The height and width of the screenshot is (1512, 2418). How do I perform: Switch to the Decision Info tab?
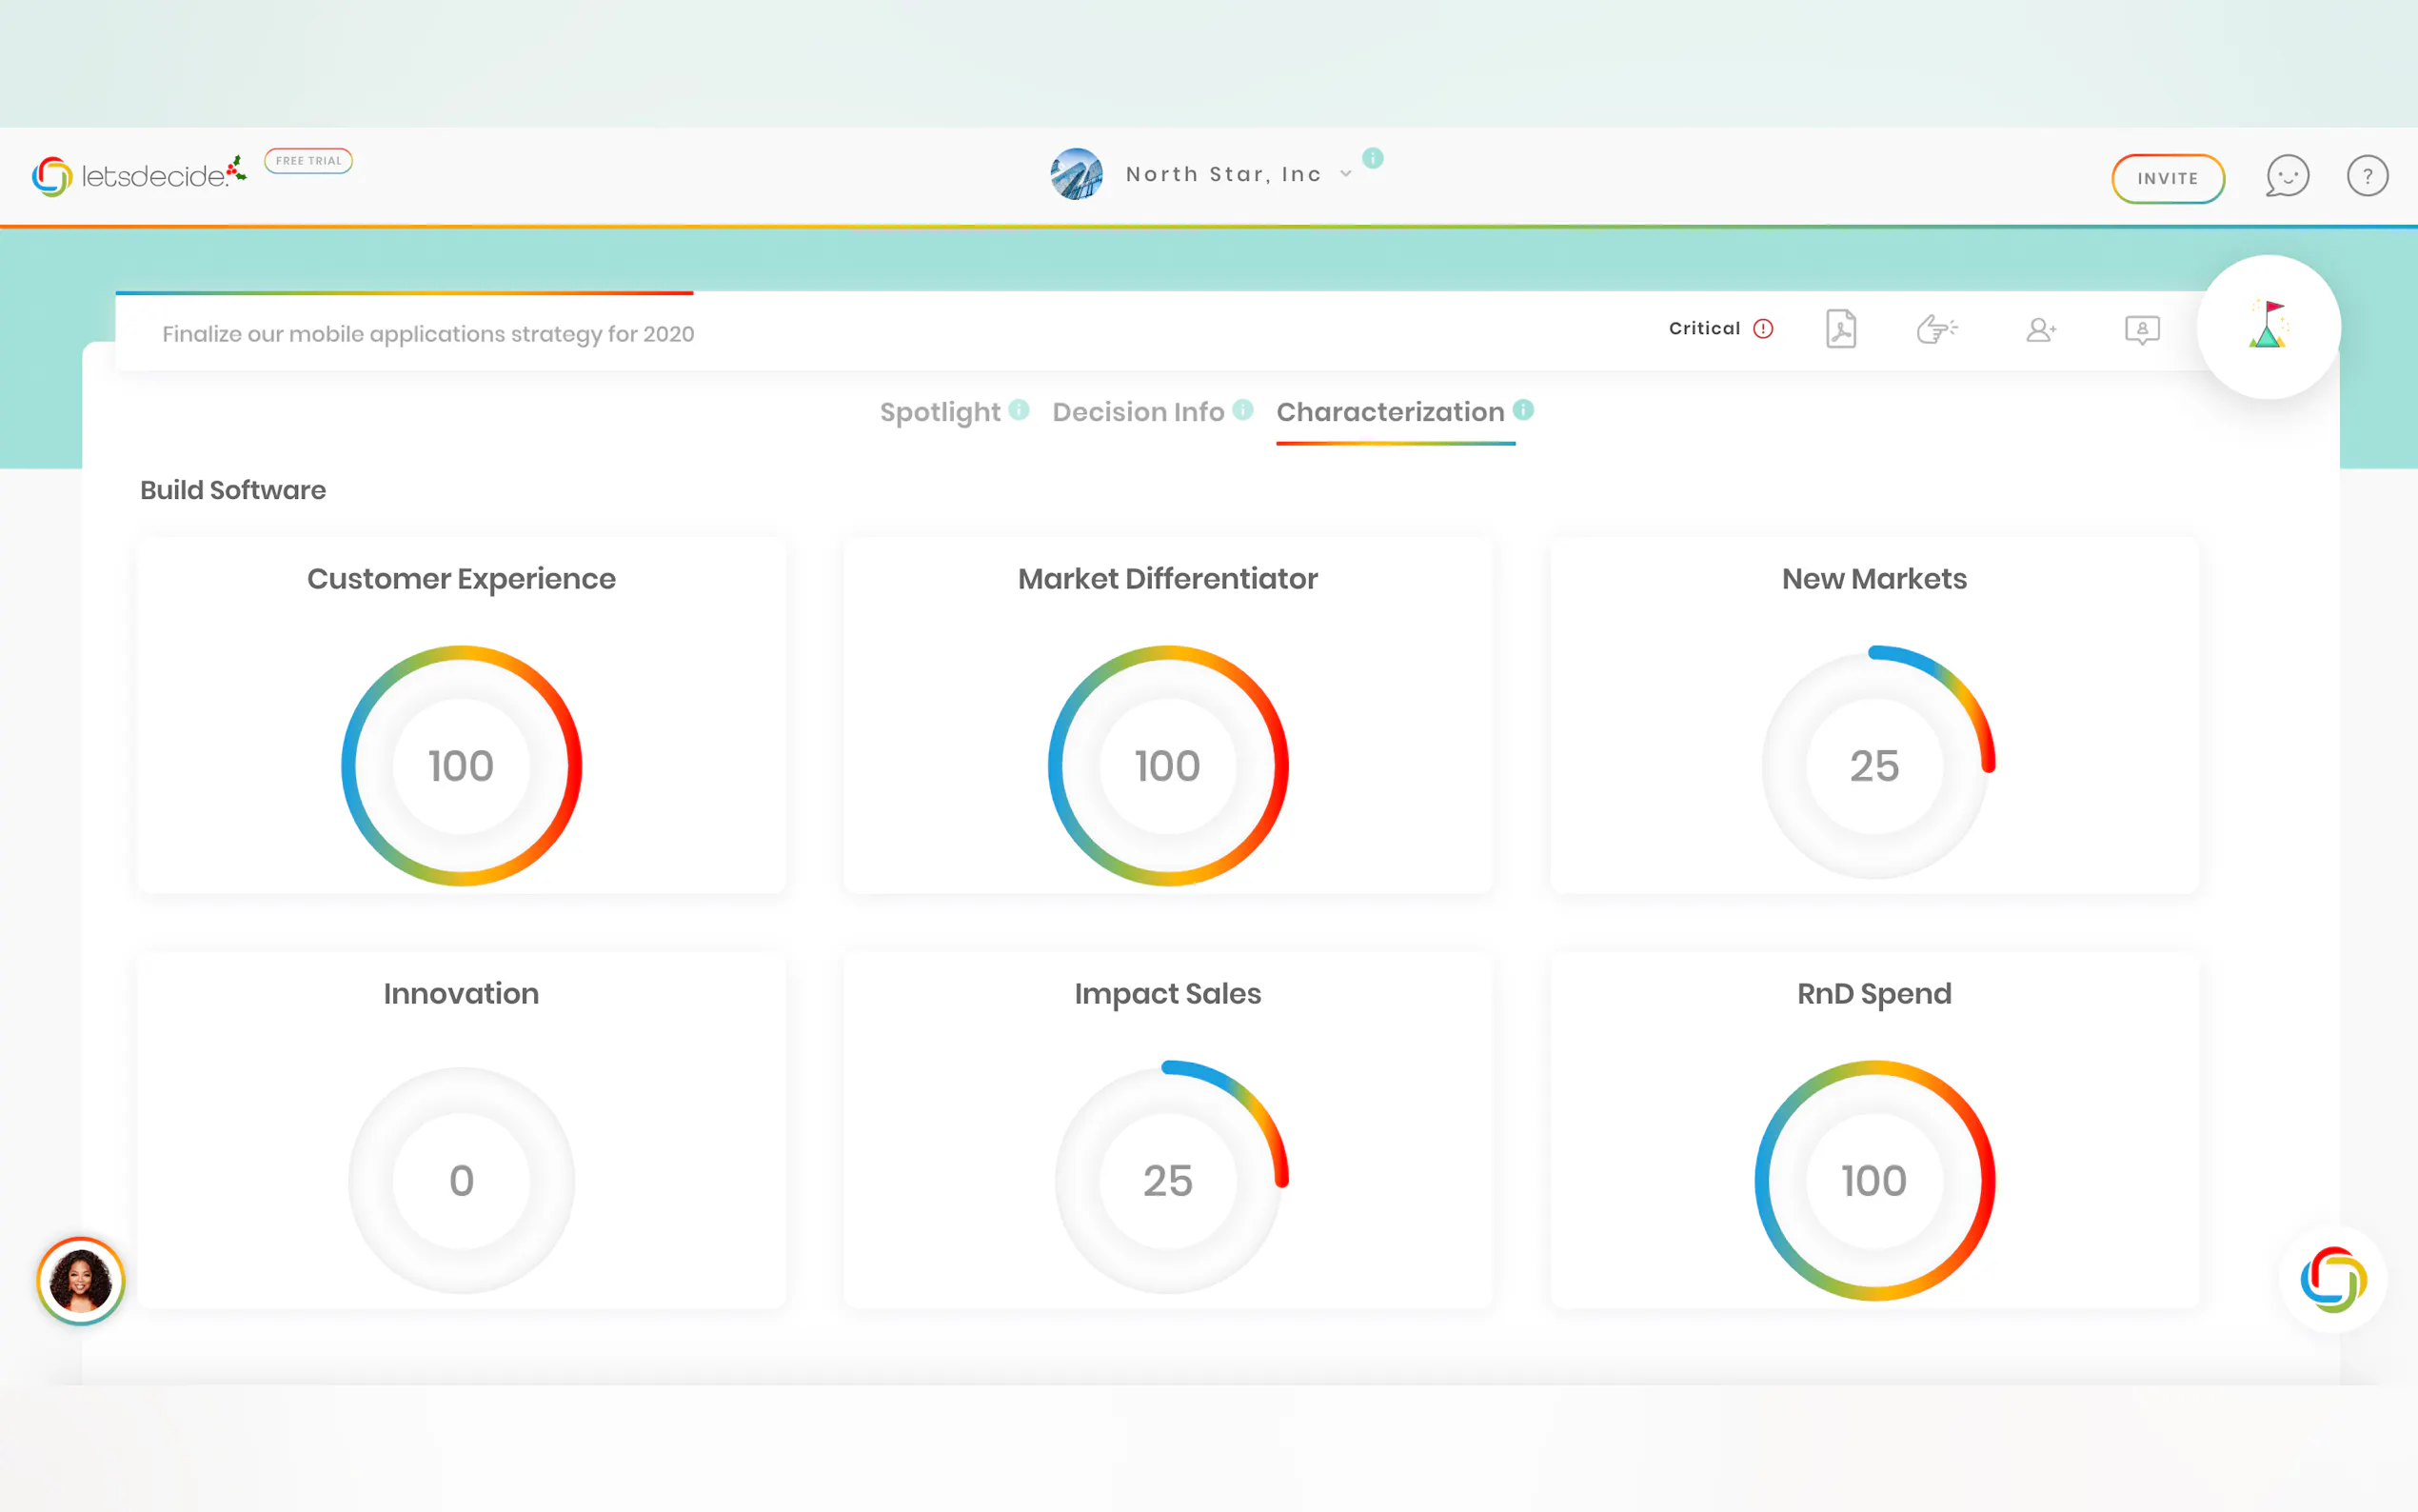pos(1138,412)
